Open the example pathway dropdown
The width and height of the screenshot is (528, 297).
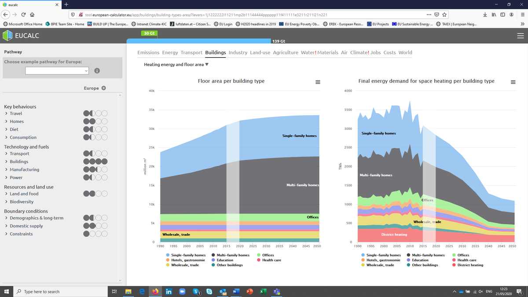57,70
